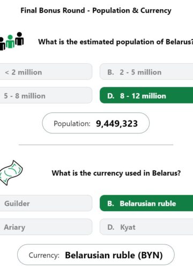Choose the Guilder currency option
The height and width of the screenshot is (270, 193).
click(x=46, y=204)
